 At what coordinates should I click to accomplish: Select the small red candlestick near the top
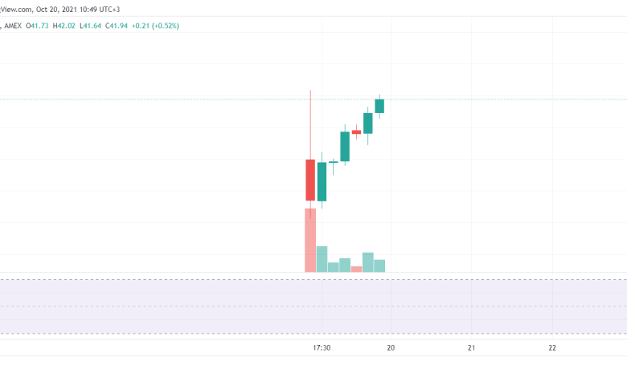point(356,132)
